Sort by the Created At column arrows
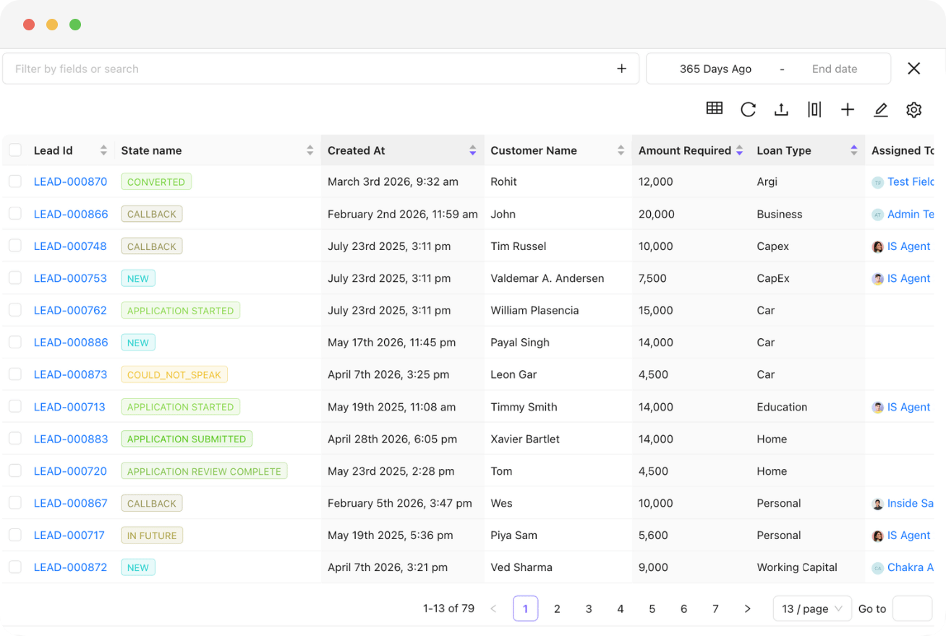 [472, 150]
